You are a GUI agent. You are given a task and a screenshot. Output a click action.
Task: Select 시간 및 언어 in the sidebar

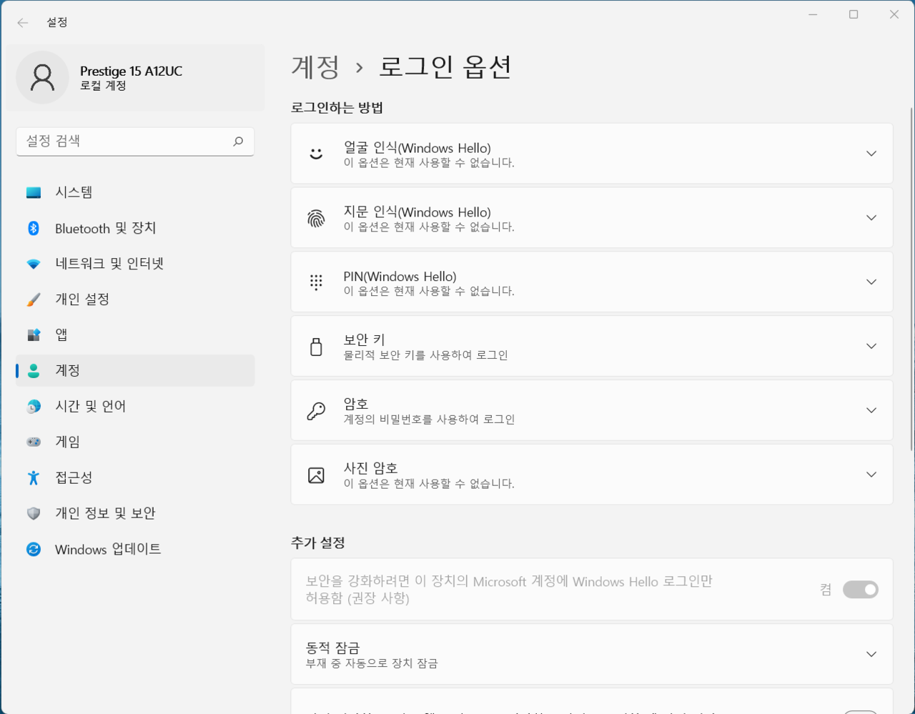[90, 406]
